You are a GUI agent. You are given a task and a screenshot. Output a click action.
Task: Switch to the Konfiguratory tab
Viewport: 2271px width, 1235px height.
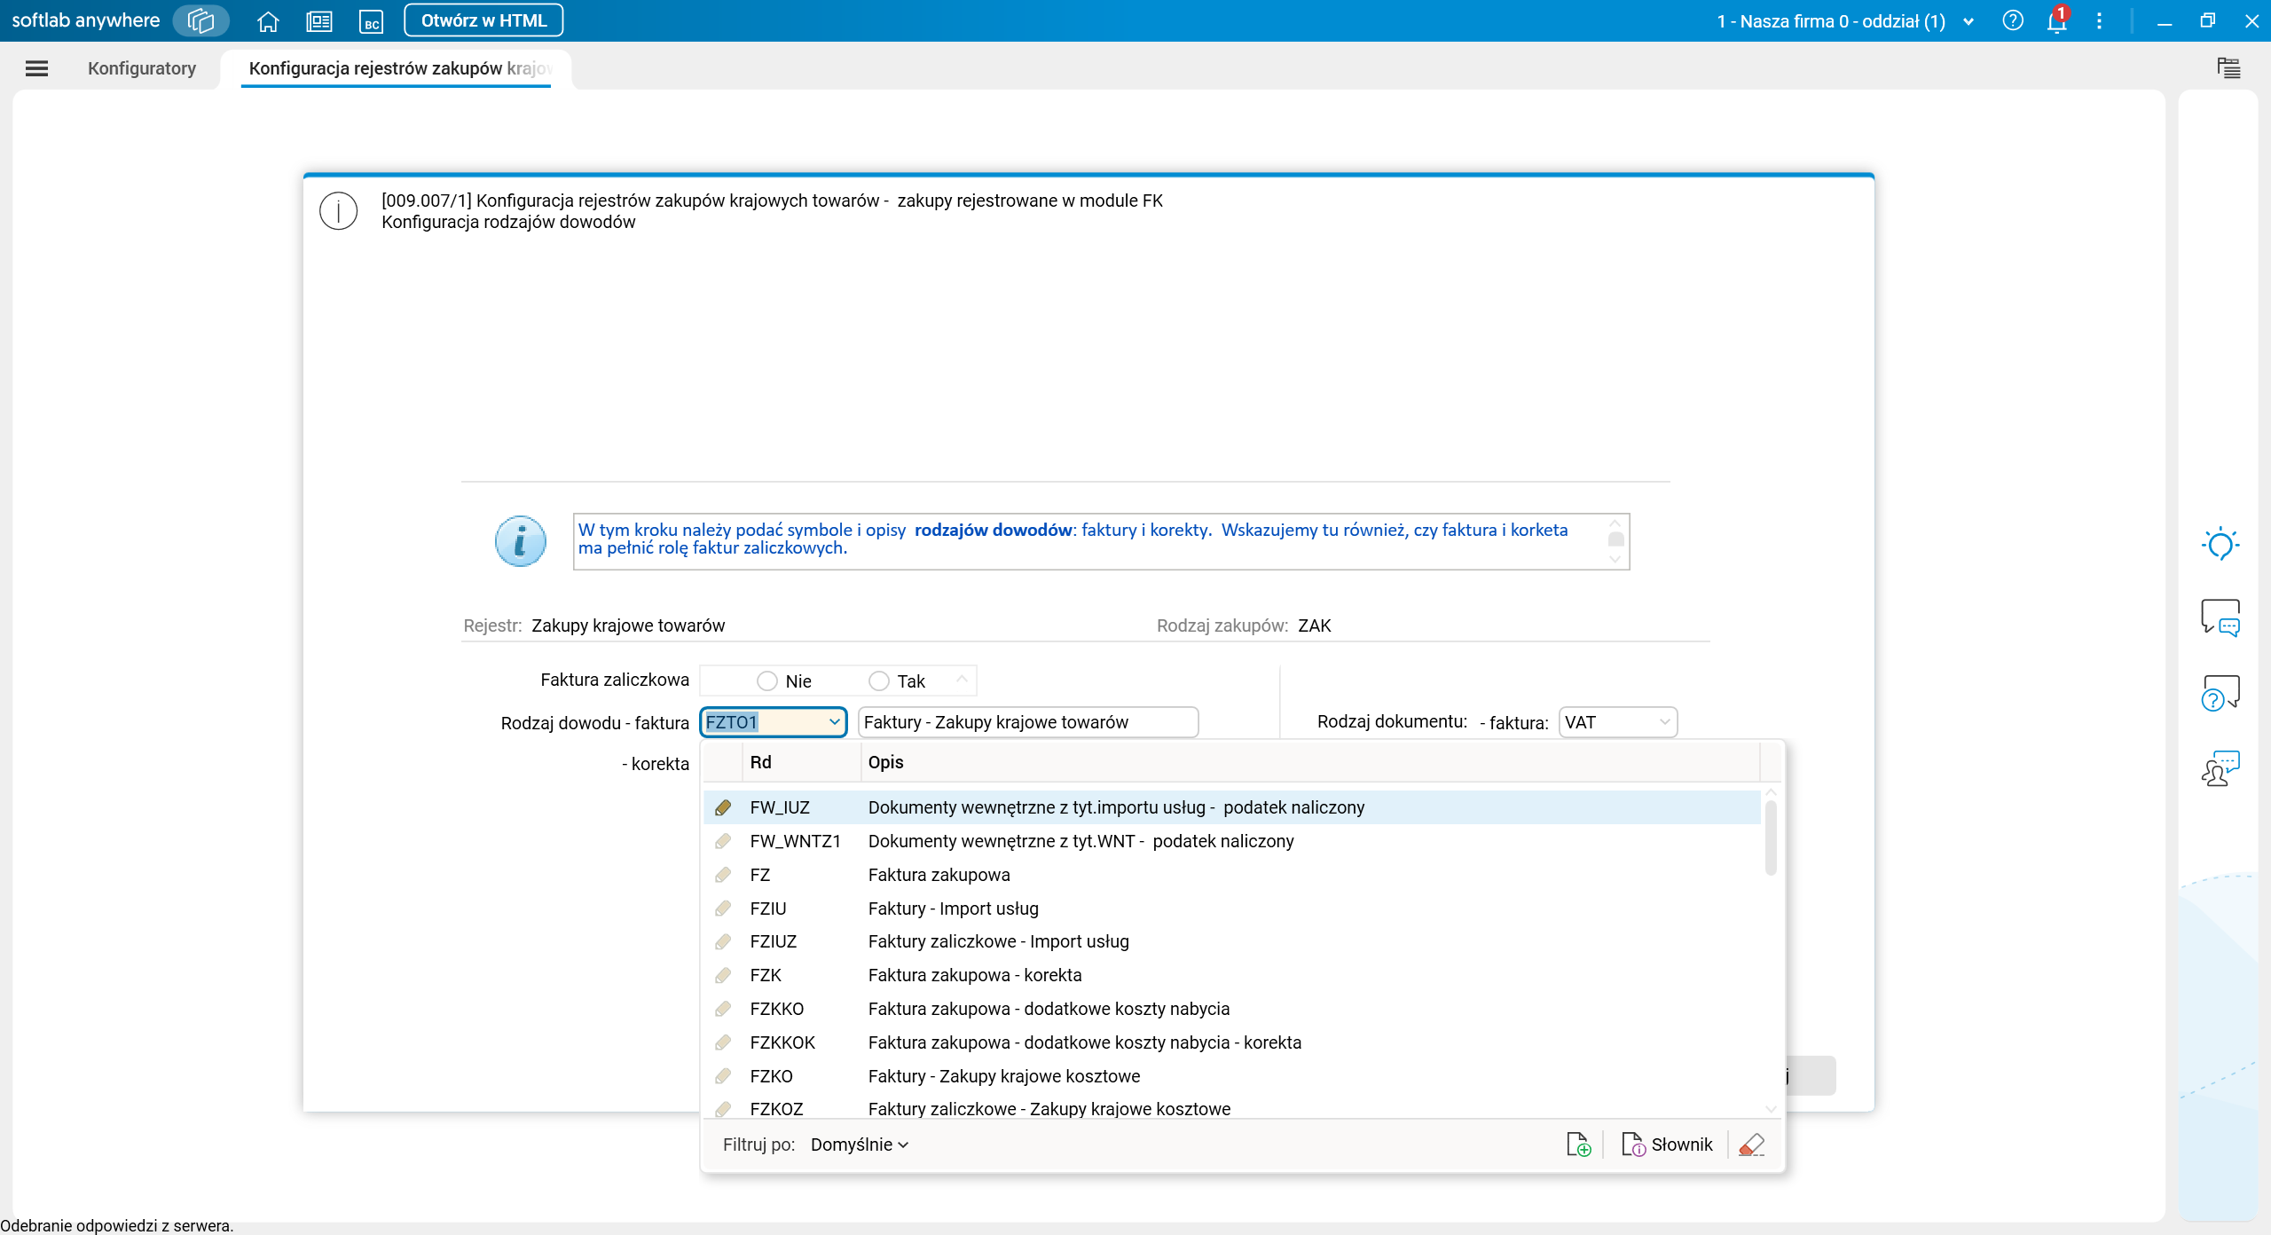[142, 68]
